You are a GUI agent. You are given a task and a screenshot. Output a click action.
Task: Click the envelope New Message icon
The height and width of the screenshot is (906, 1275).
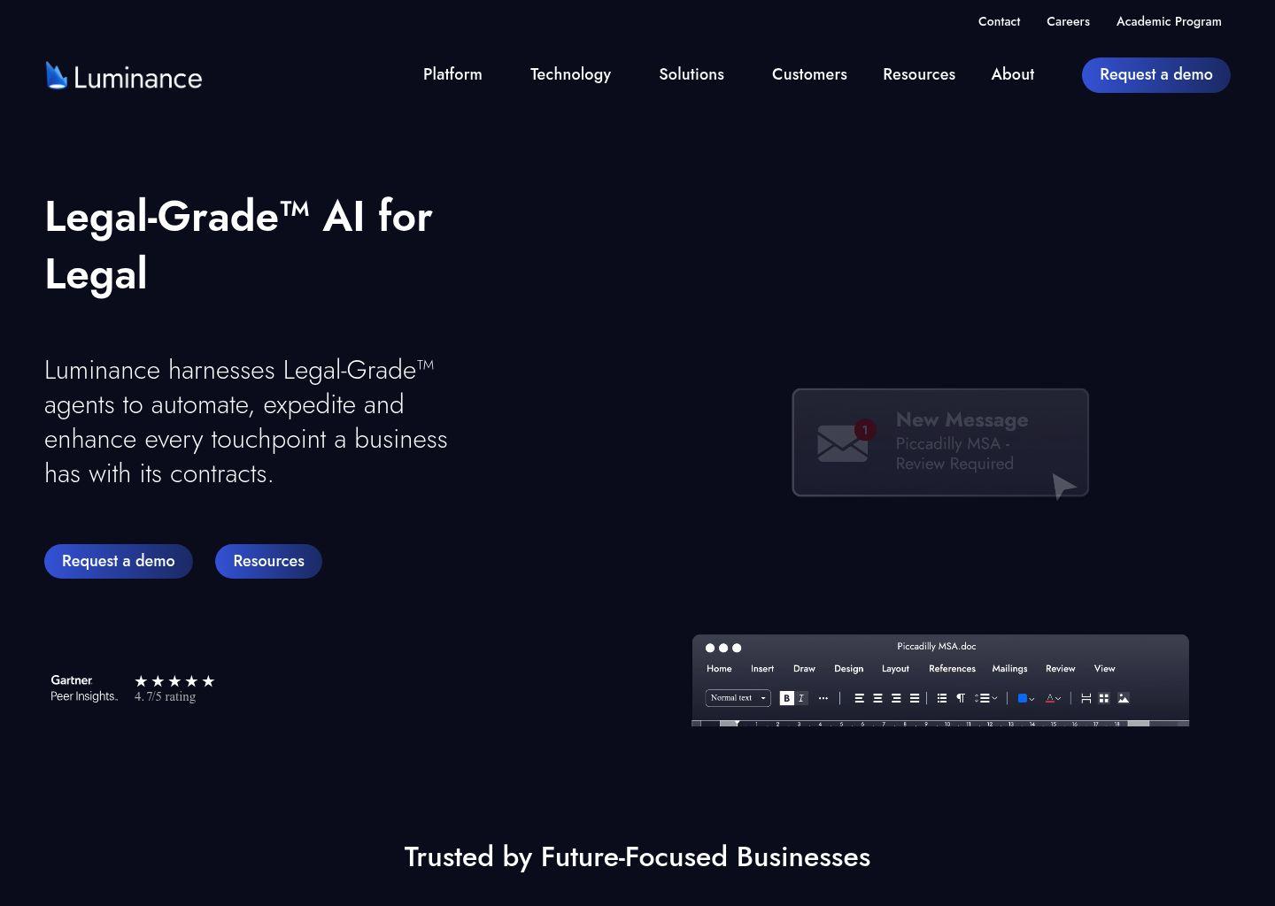tap(843, 442)
